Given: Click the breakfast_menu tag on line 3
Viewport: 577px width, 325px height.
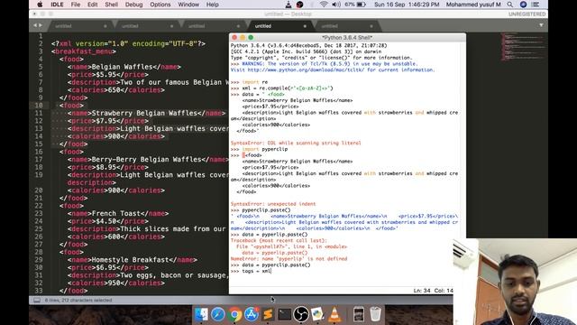Looking at the screenshot, I should [x=84, y=51].
